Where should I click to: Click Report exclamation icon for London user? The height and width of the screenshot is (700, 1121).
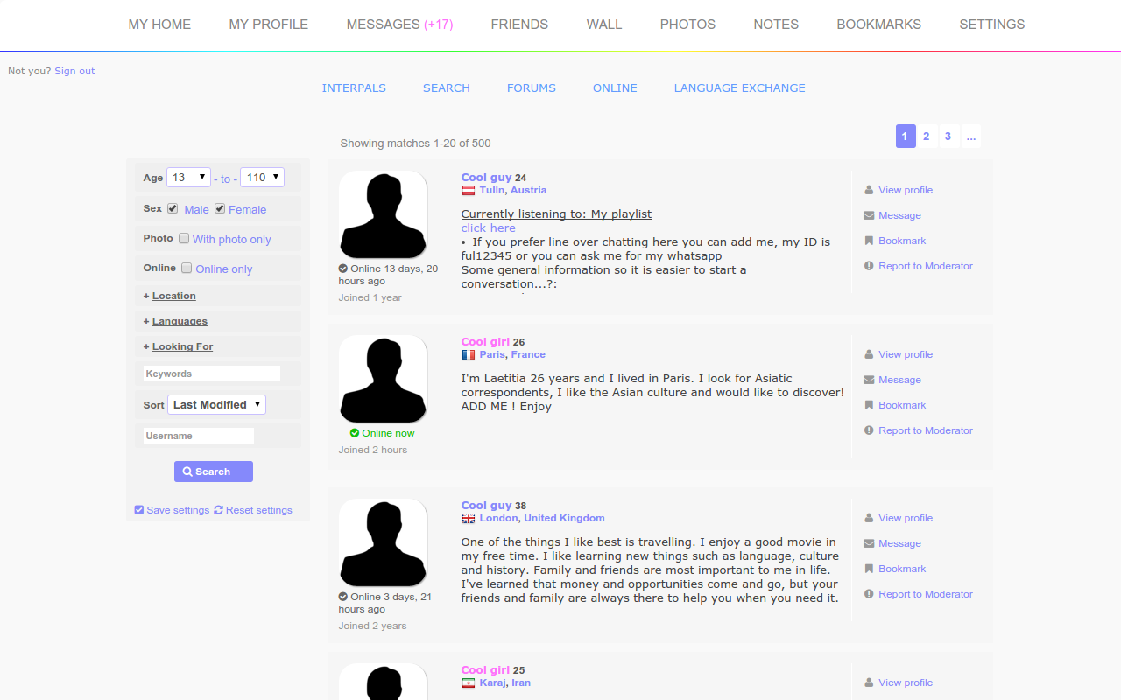coord(869,594)
